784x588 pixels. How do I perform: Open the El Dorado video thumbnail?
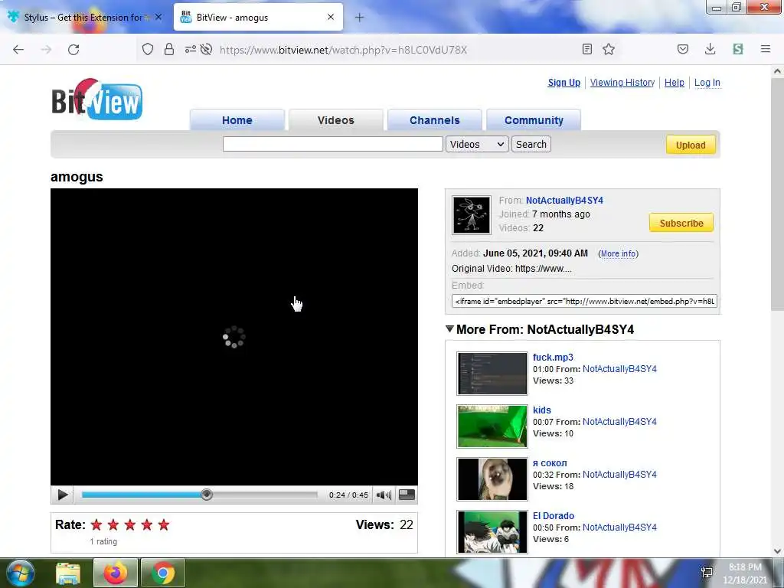click(492, 531)
